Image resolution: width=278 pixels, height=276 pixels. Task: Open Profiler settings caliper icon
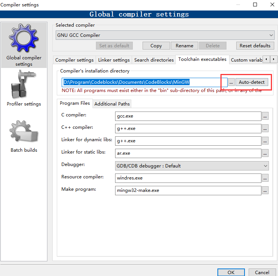(x=24, y=84)
